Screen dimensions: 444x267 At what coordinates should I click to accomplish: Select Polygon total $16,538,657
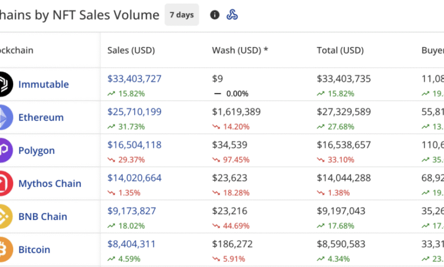coord(344,145)
